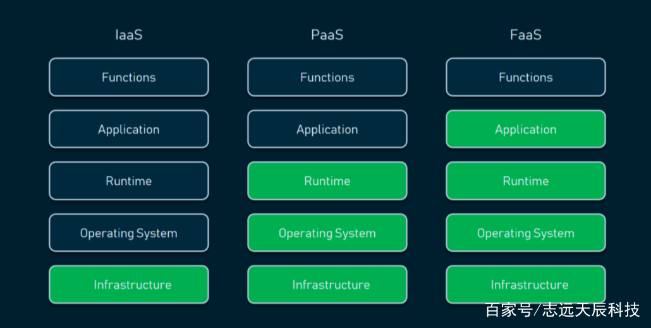
Task: Click the Runtime box in IaaS column
Action: click(x=129, y=181)
